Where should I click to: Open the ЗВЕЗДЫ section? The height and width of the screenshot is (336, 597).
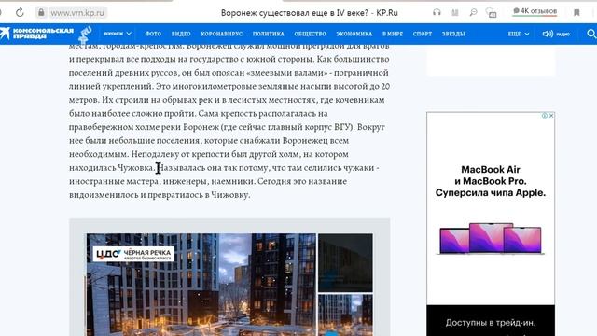click(x=453, y=34)
